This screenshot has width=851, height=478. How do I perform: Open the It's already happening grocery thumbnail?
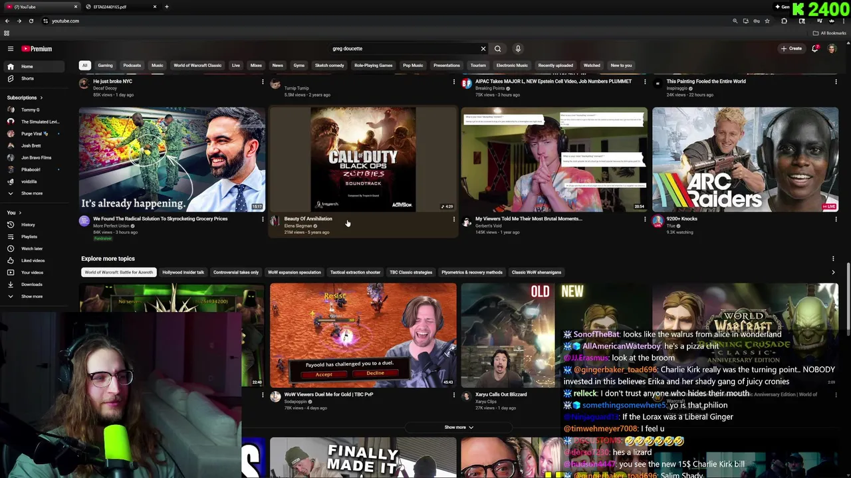coord(172,159)
